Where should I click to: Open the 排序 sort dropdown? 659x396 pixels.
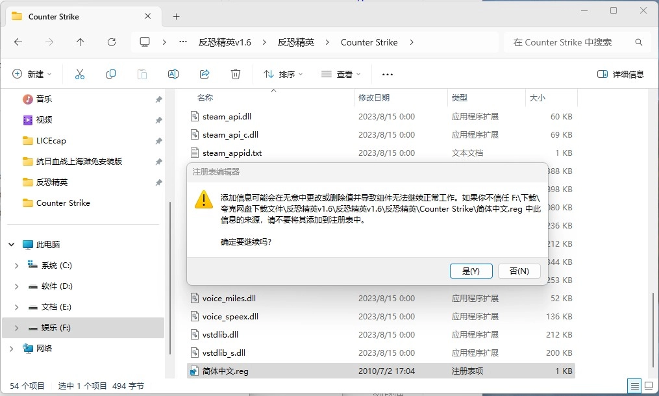coord(283,74)
